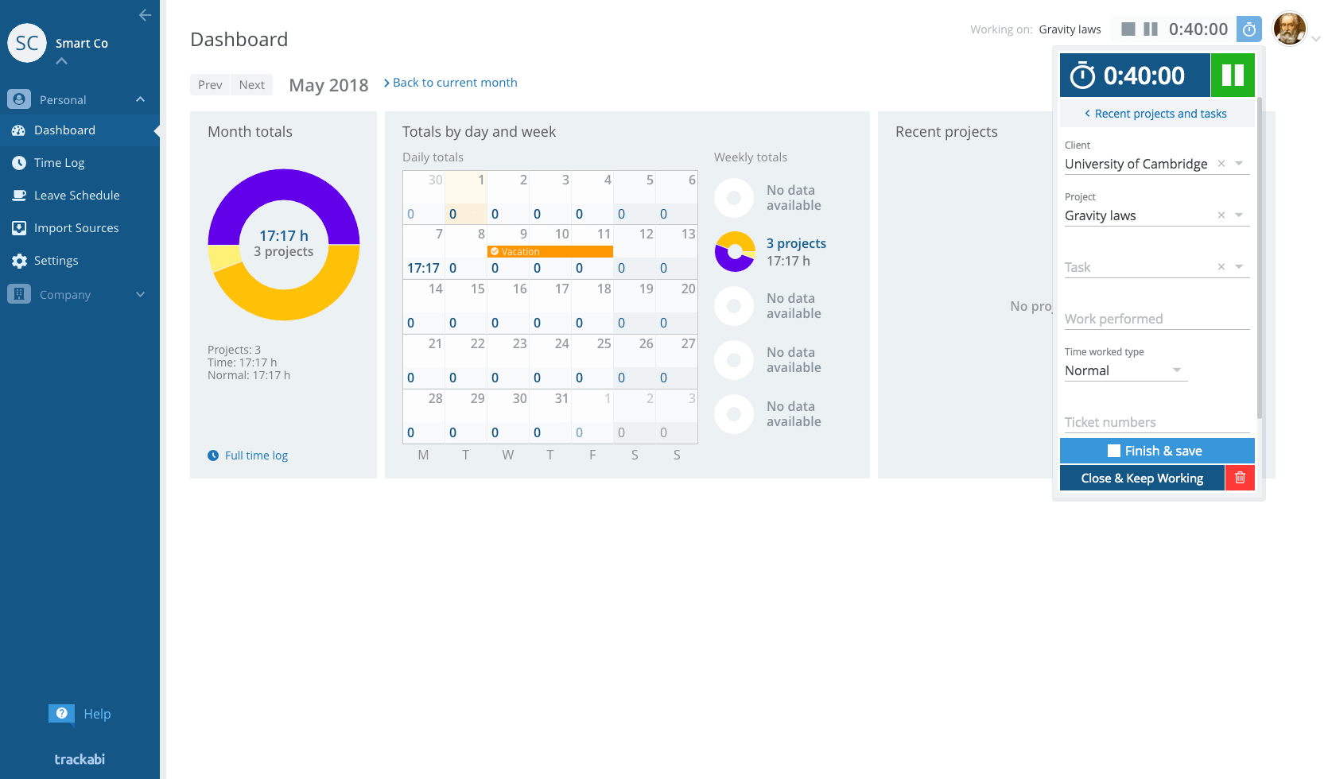
Task: Click the weekly totals pie chart icon
Action: coord(735,252)
